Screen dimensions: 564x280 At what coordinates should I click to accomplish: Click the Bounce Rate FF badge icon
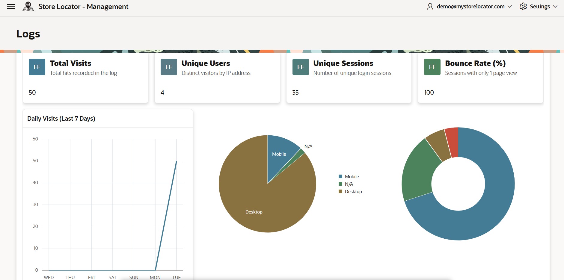(432, 67)
